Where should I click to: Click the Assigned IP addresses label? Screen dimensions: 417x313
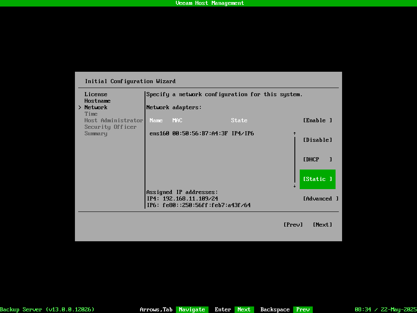click(182, 192)
